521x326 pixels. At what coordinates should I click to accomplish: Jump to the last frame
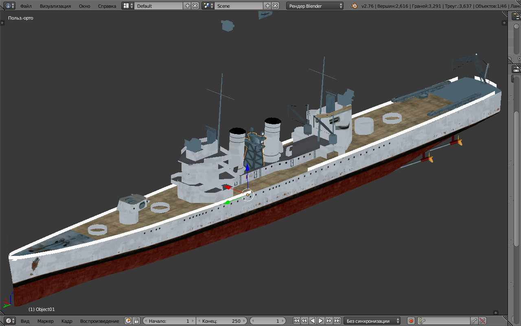pos(337,321)
